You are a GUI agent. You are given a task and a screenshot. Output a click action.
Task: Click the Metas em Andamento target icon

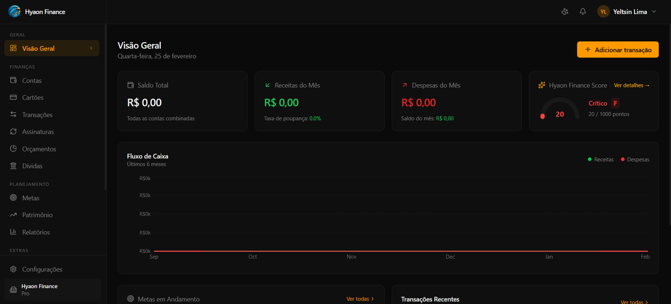pyautogui.click(x=131, y=299)
